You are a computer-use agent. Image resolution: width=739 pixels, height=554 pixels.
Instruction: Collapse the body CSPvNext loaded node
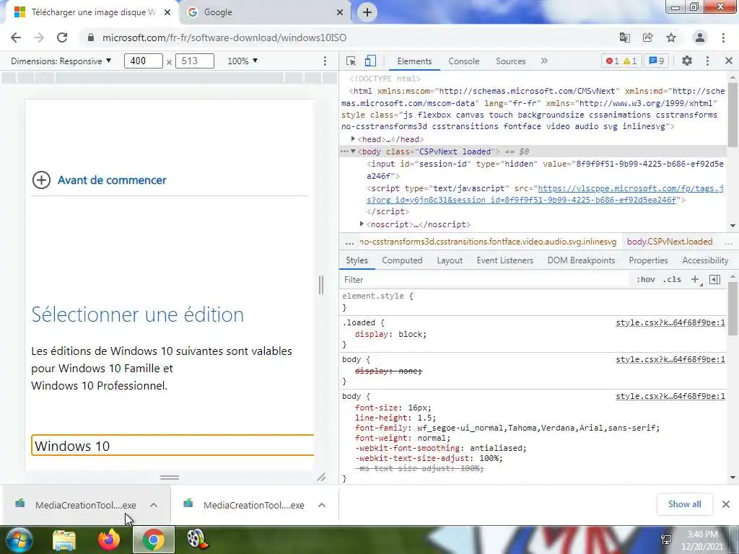coord(353,151)
